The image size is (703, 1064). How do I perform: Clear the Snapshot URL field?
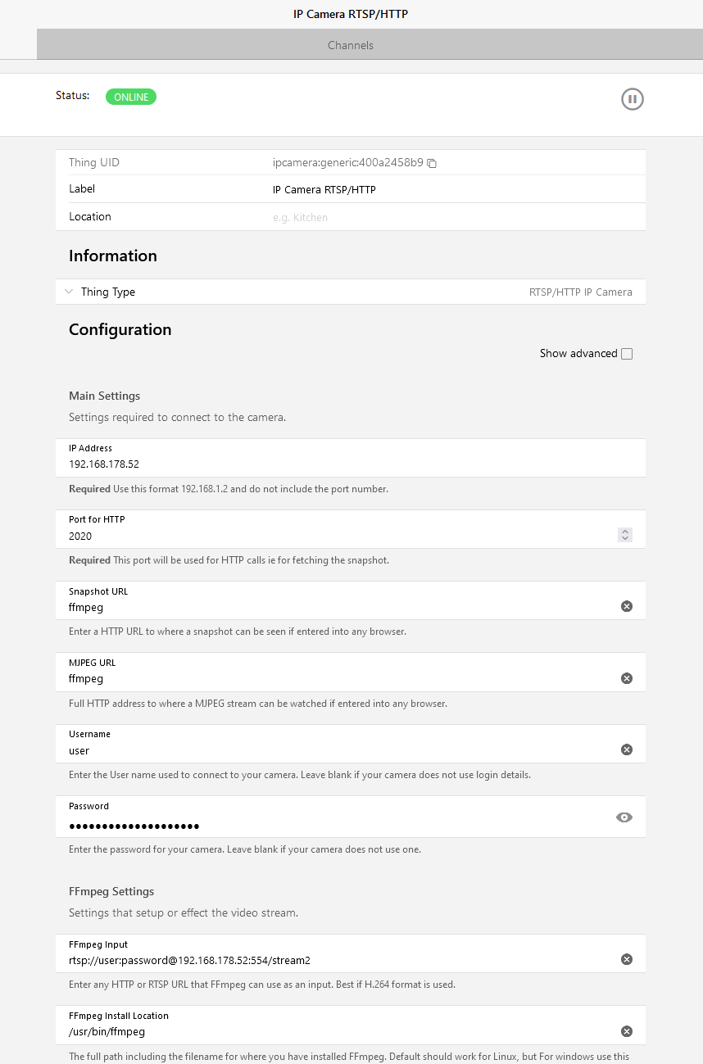pyautogui.click(x=627, y=606)
